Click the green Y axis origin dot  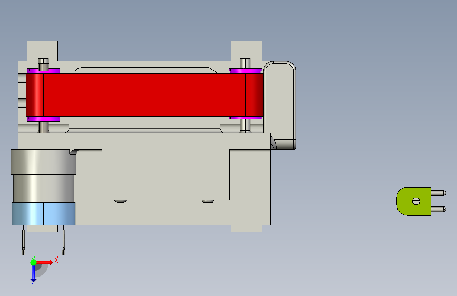click(33, 262)
